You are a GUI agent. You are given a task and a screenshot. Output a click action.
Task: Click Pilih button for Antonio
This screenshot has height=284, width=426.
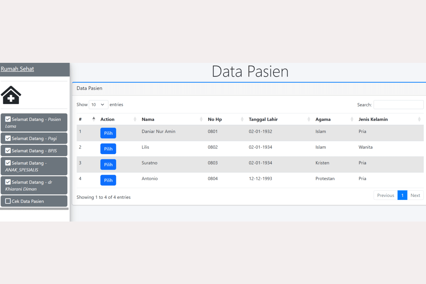pyautogui.click(x=108, y=180)
